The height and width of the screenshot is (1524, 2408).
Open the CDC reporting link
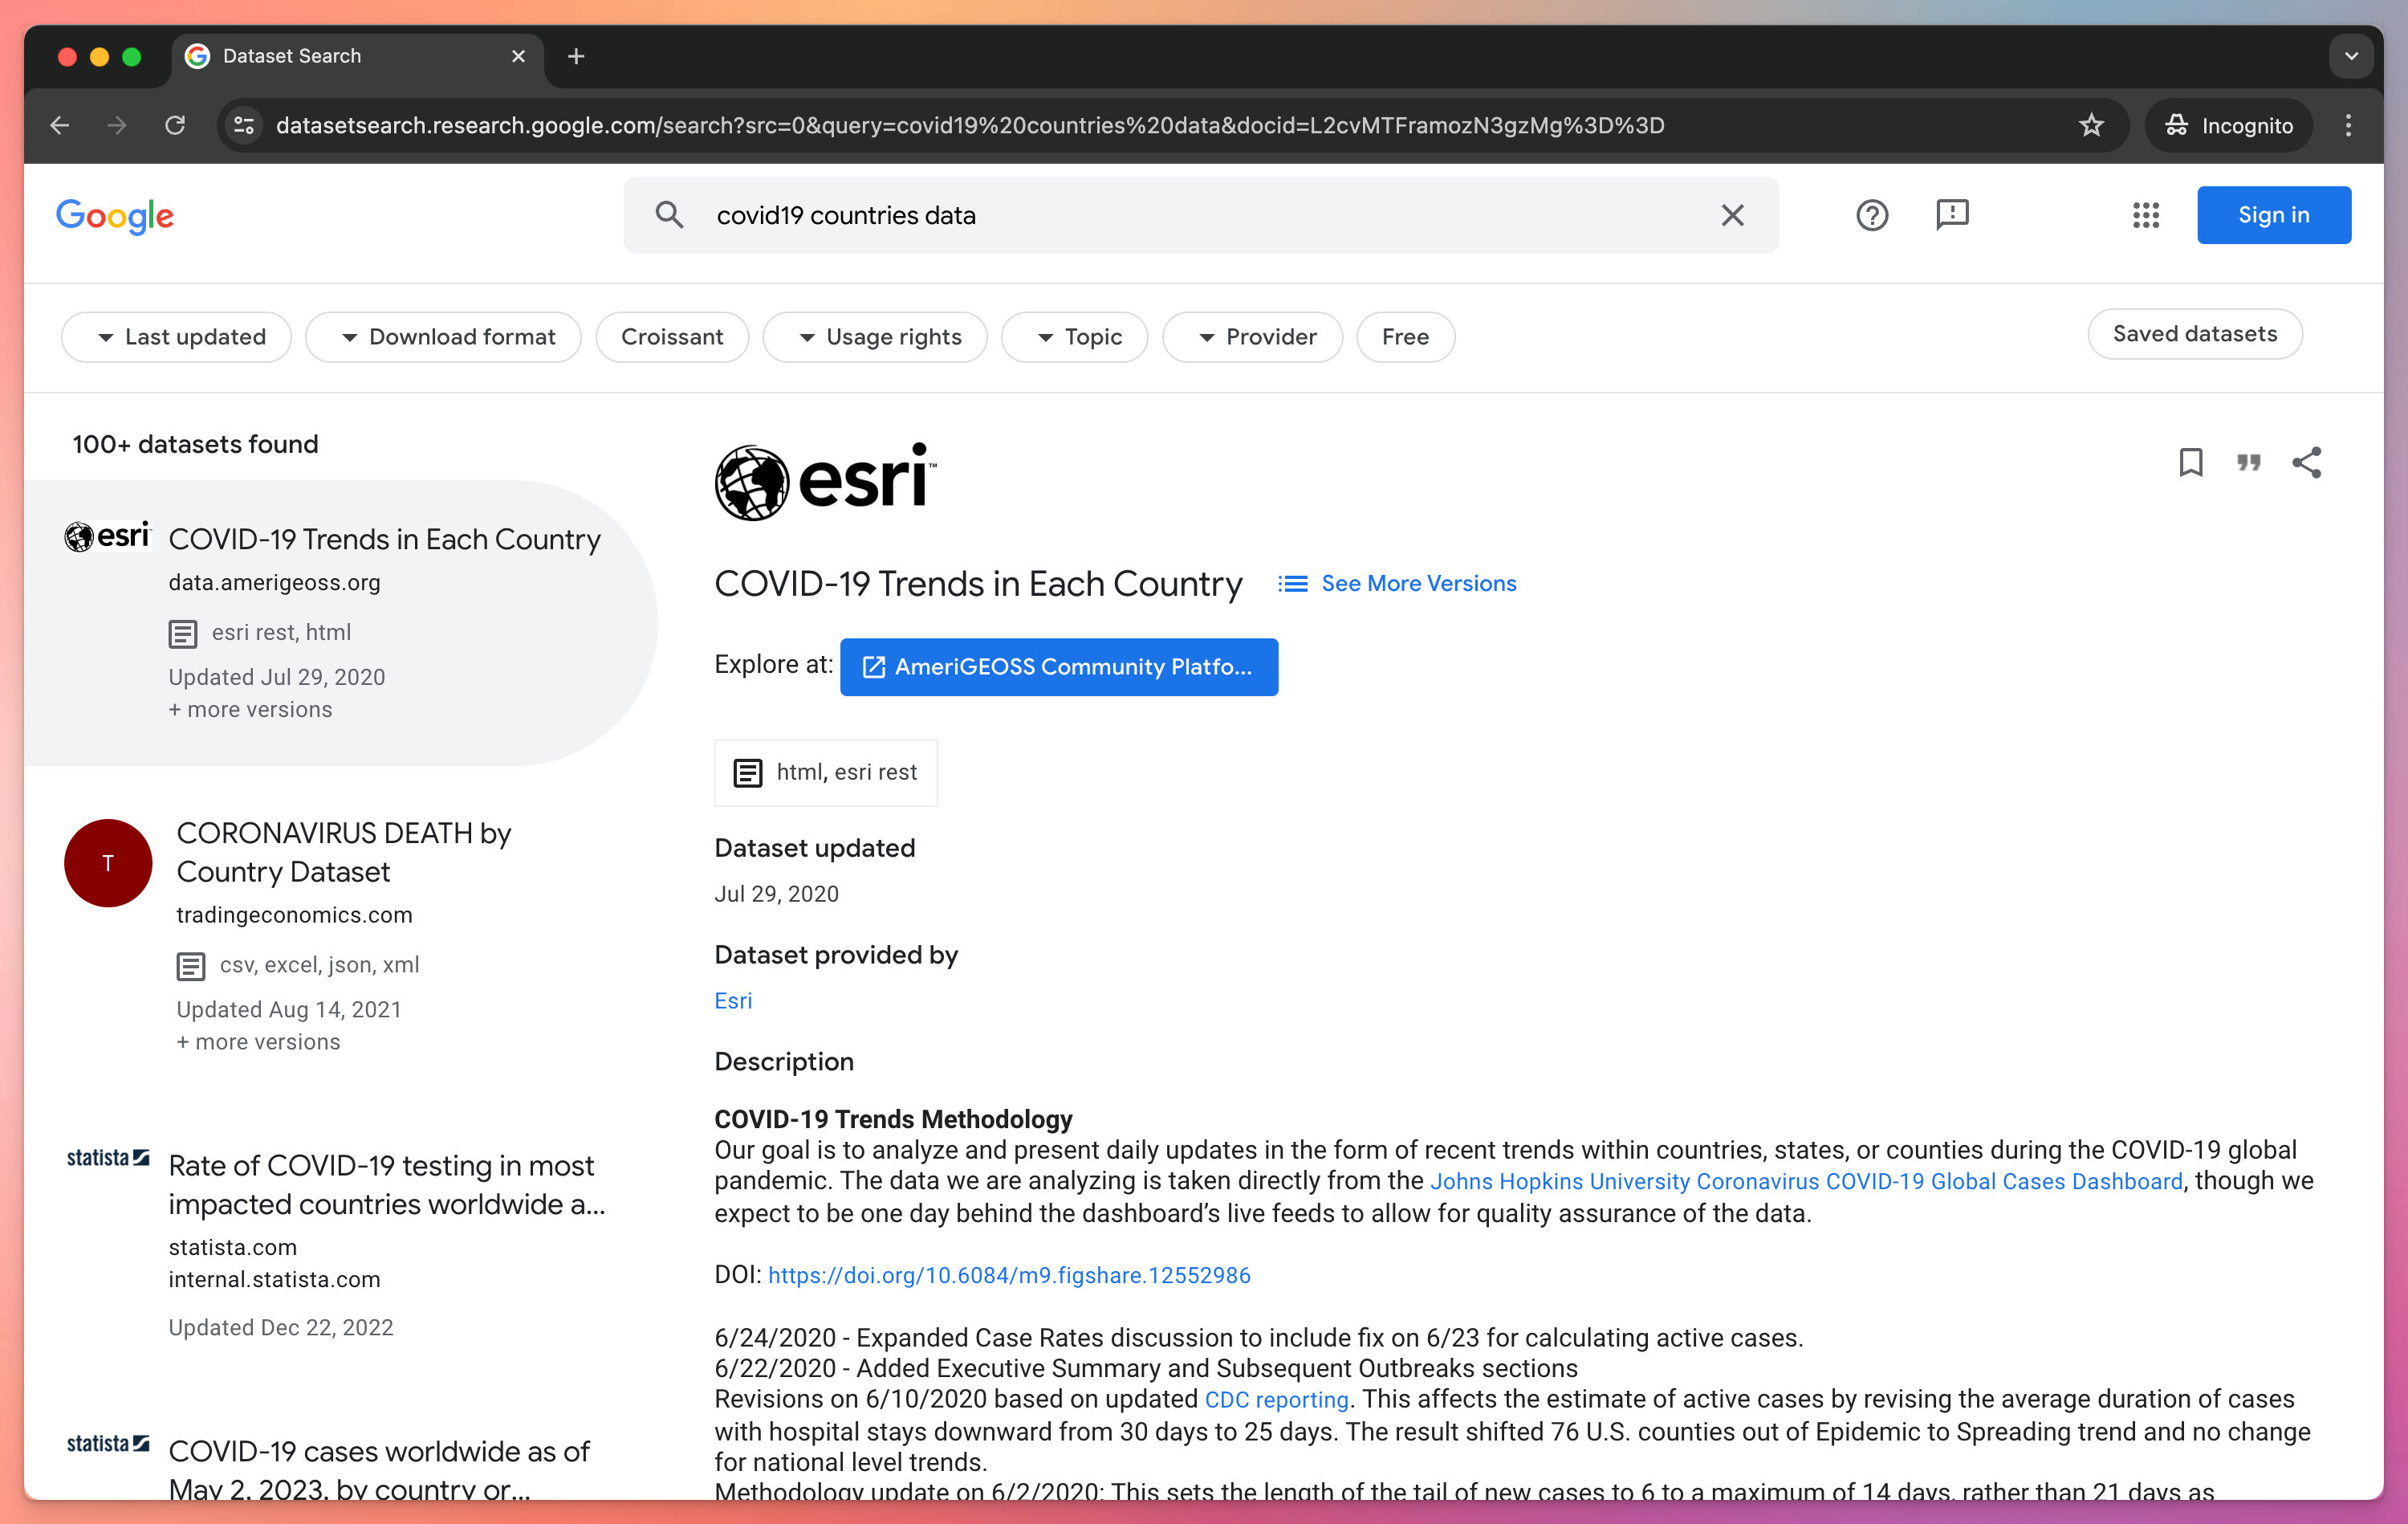point(1277,1400)
